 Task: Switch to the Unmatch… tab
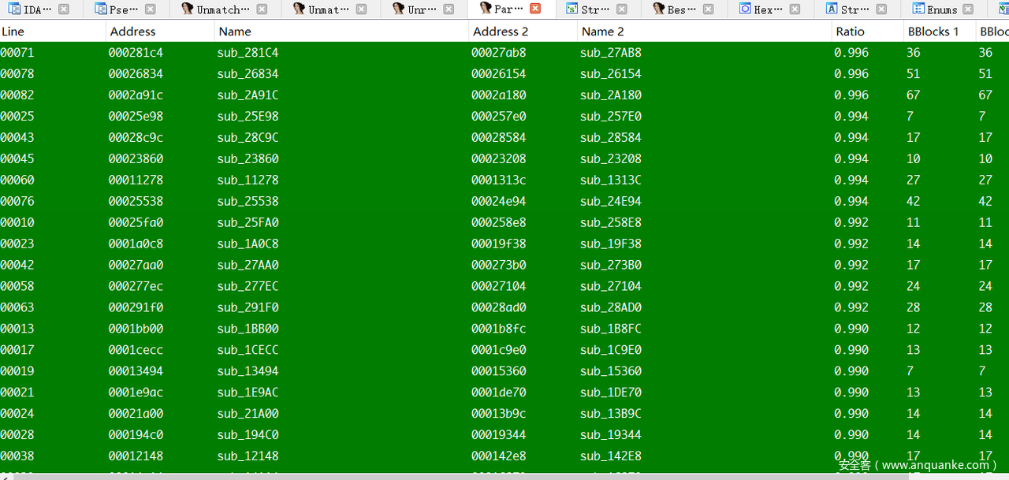[x=222, y=9]
